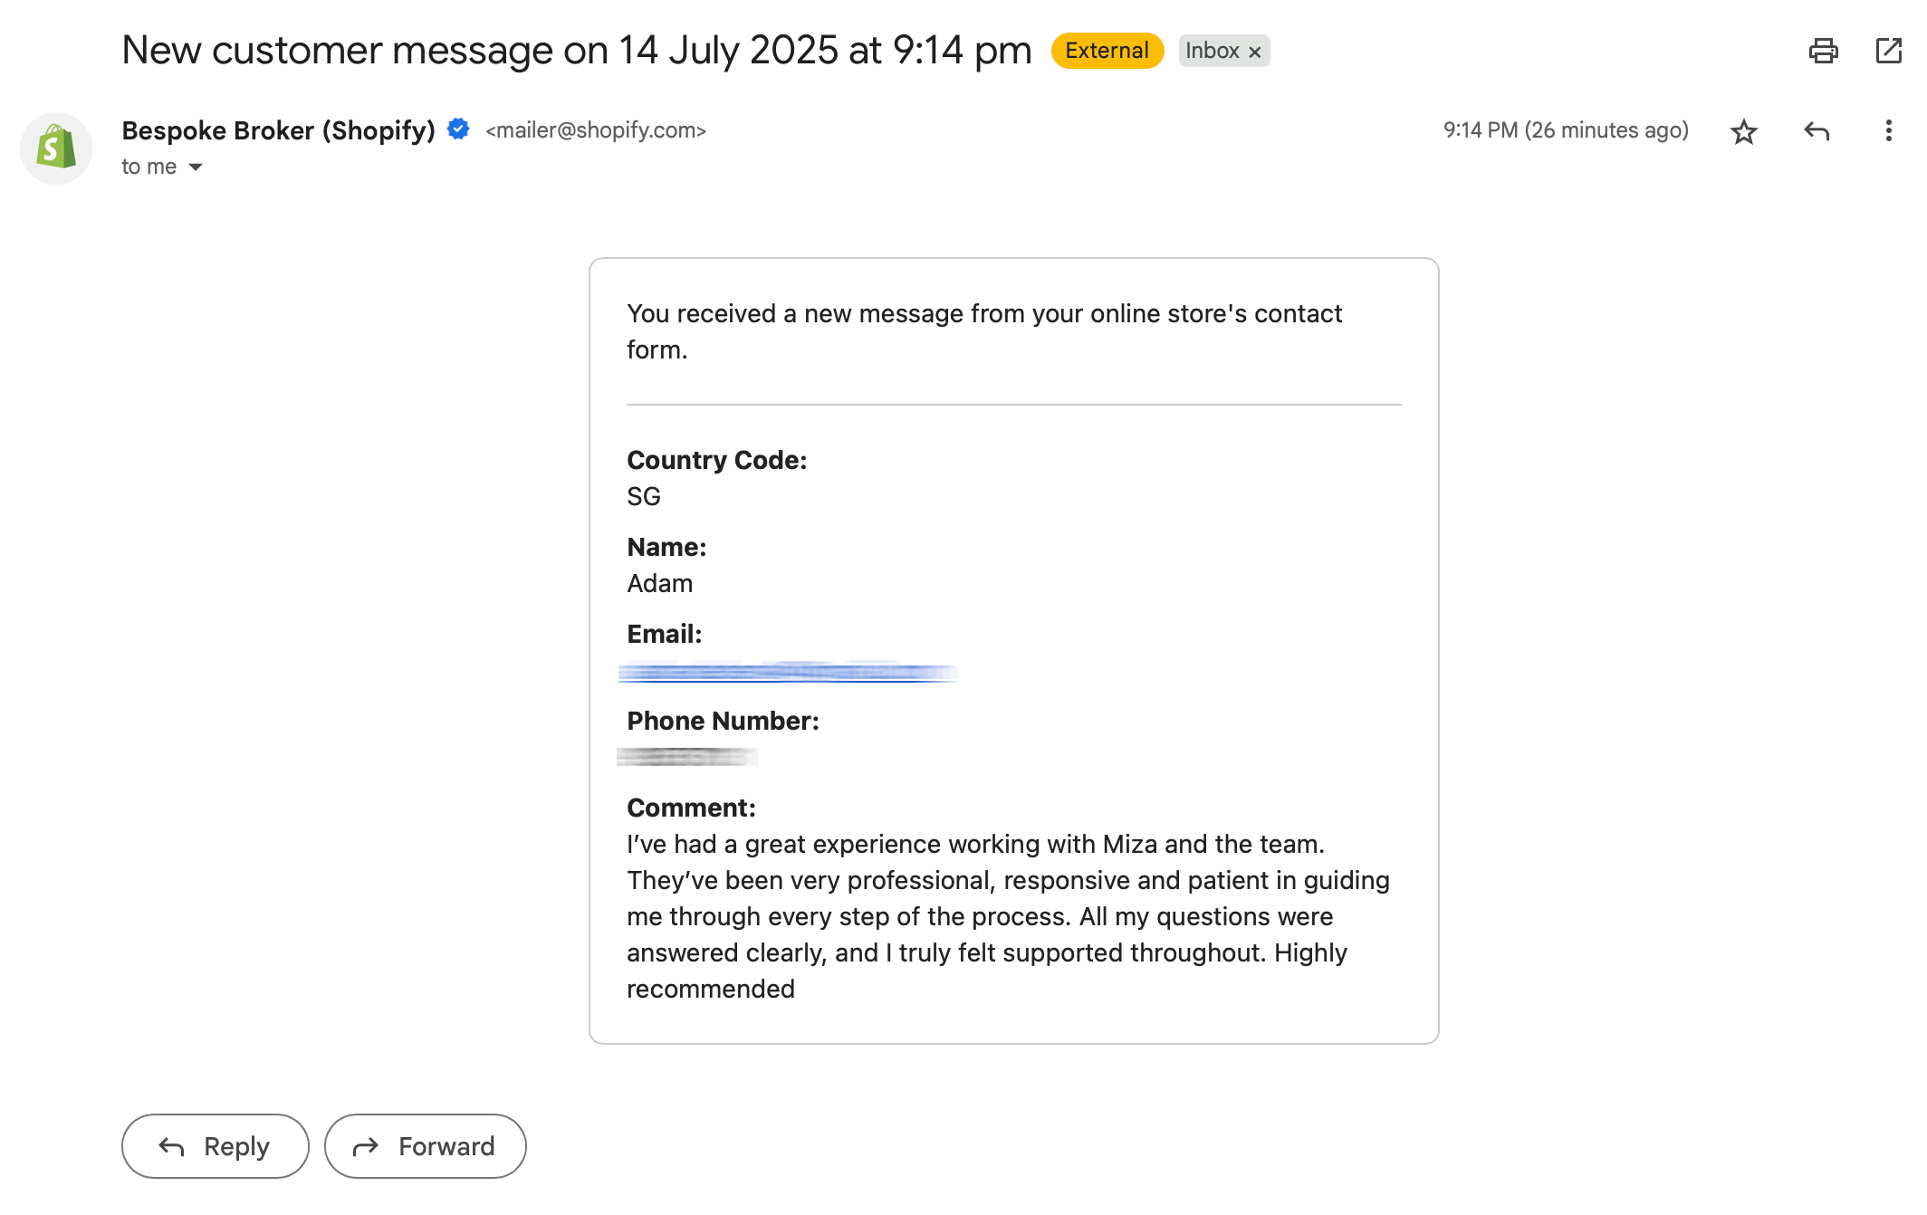
Task: Click the email subject line heading
Action: (x=576, y=51)
